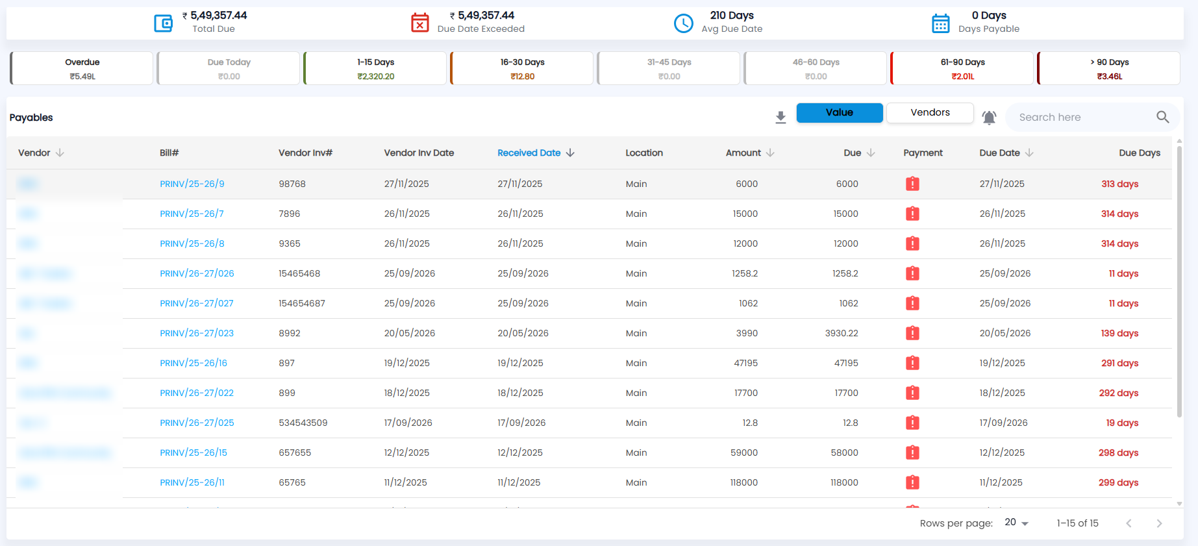Click the table vertical scrollbar
The width and height of the screenshot is (1198, 546).
[x=1179, y=282]
